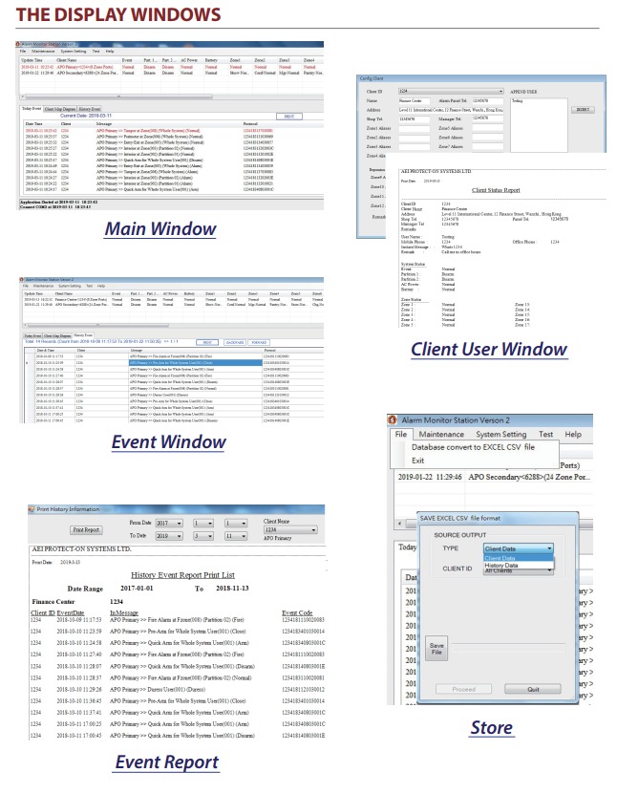Click the Print History Information window icon
Image resolution: width=617 pixels, height=794 pixels.
pos(27,510)
